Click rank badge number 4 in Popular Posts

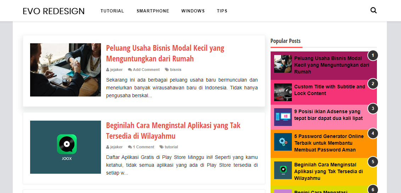click(x=373, y=133)
